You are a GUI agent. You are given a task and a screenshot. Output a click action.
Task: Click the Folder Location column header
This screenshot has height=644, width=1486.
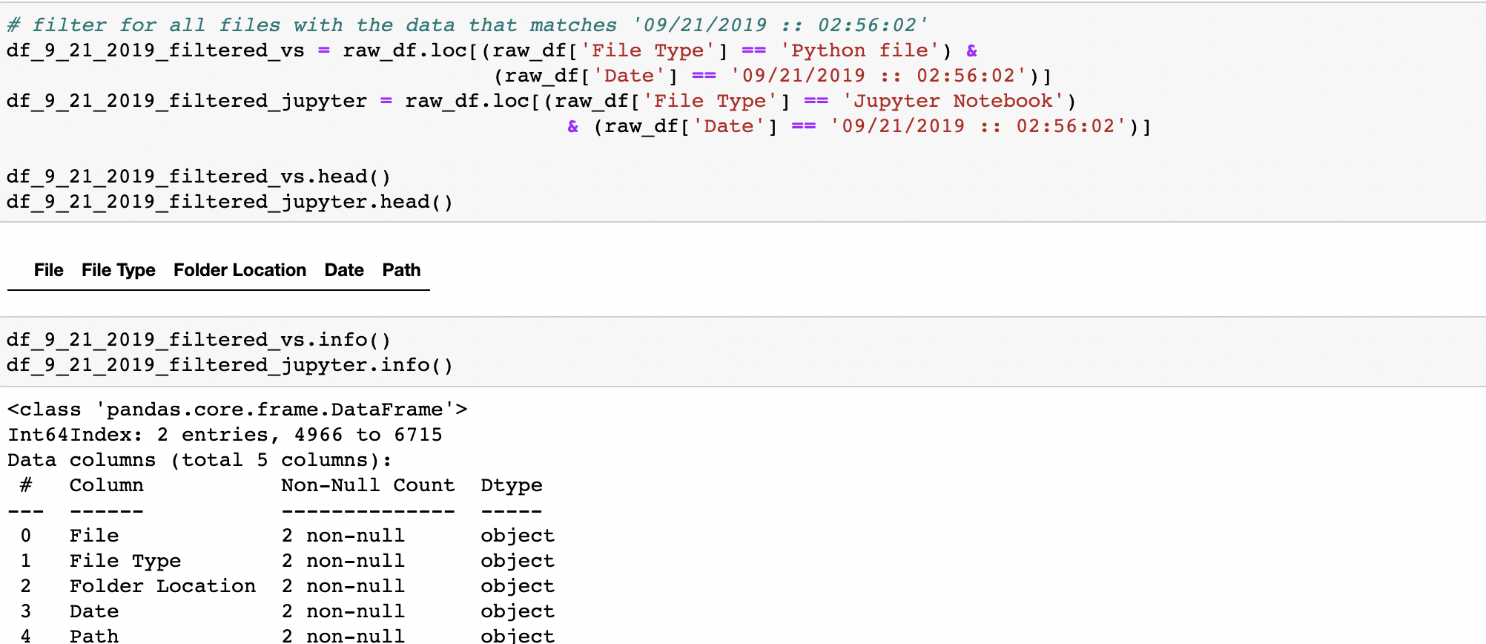pyautogui.click(x=240, y=270)
